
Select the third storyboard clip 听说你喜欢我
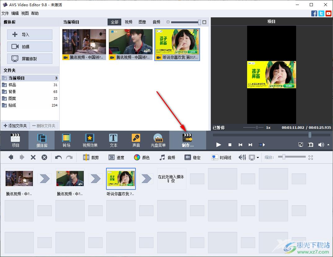121,179
